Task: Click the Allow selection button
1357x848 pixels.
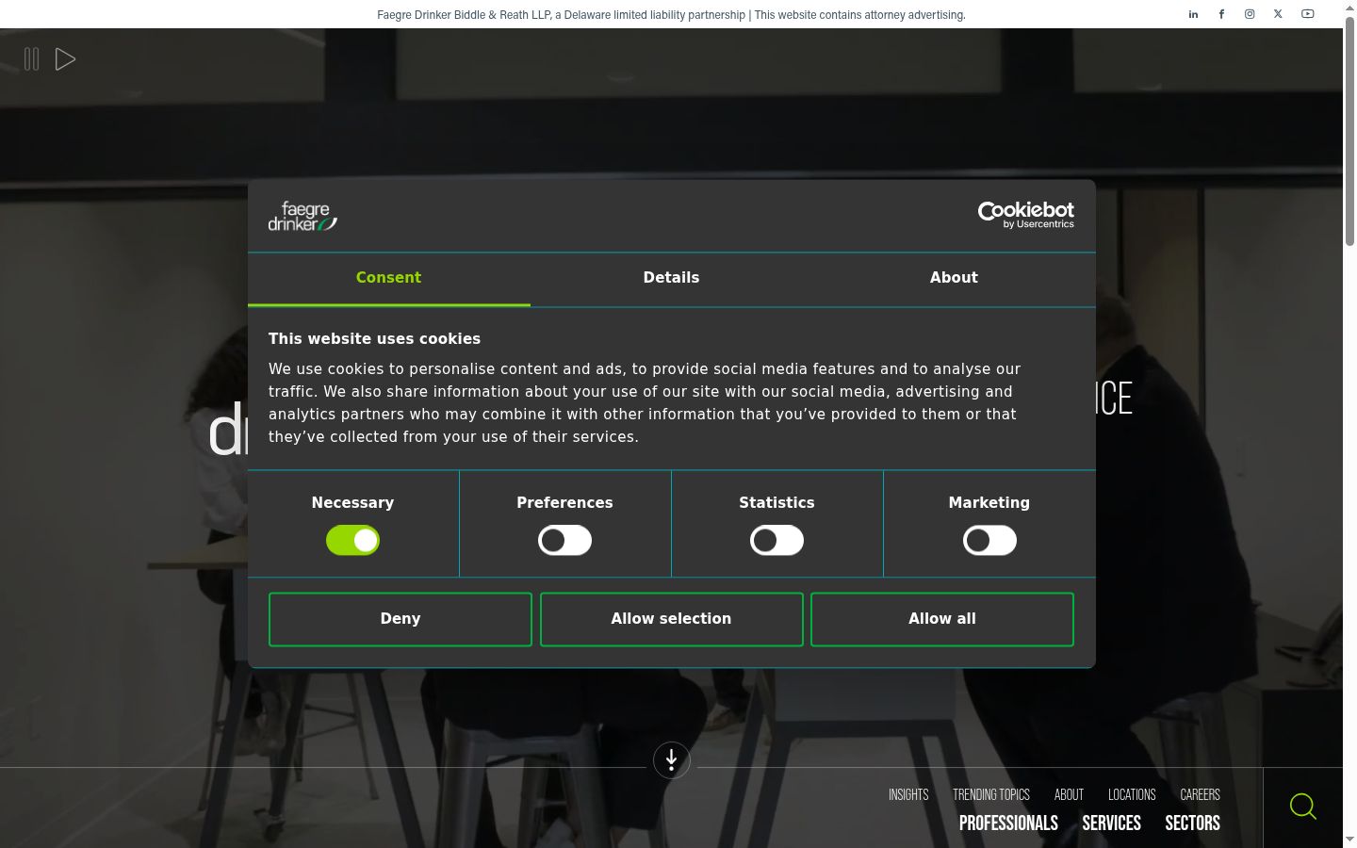Action: 672,619
